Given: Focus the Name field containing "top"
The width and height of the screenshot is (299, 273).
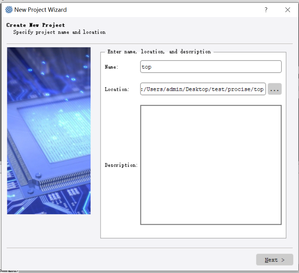Looking at the screenshot, I should (211, 67).
